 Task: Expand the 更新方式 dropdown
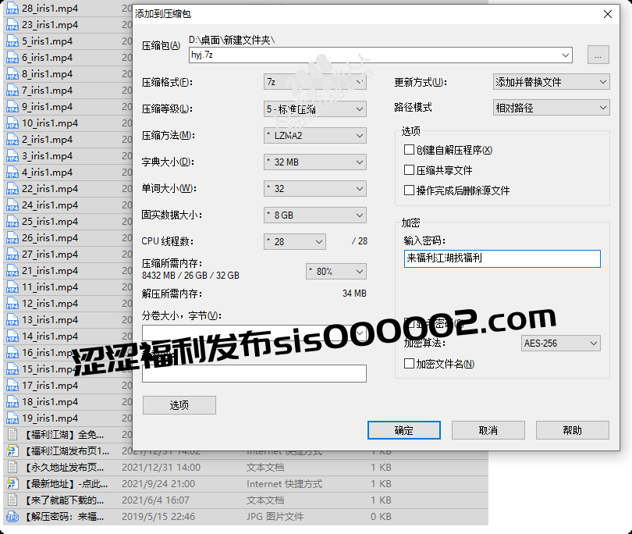tap(551, 82)
